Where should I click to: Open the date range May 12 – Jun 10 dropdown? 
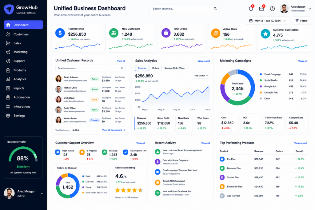[267, 21]
